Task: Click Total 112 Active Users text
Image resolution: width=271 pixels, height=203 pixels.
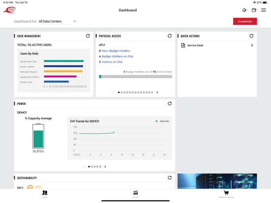Action: [x=34, y=45]
